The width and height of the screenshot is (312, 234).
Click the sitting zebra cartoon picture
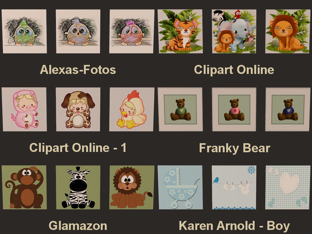pyautogui.click(x=78, y=187)
